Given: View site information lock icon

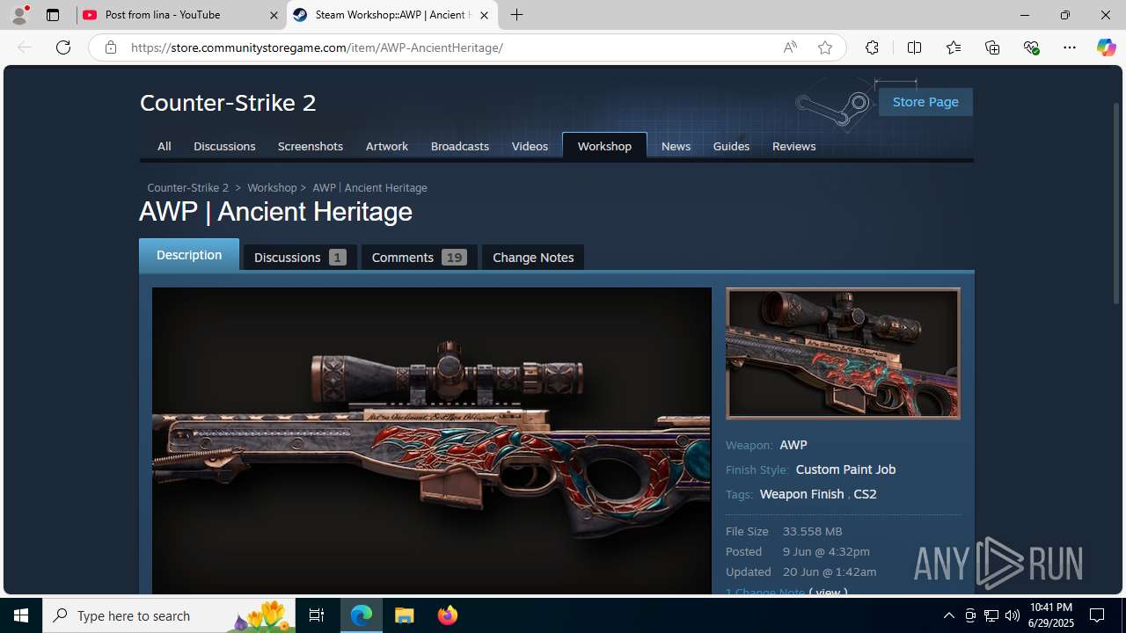Looking at the screenshot, I should 111,47.
